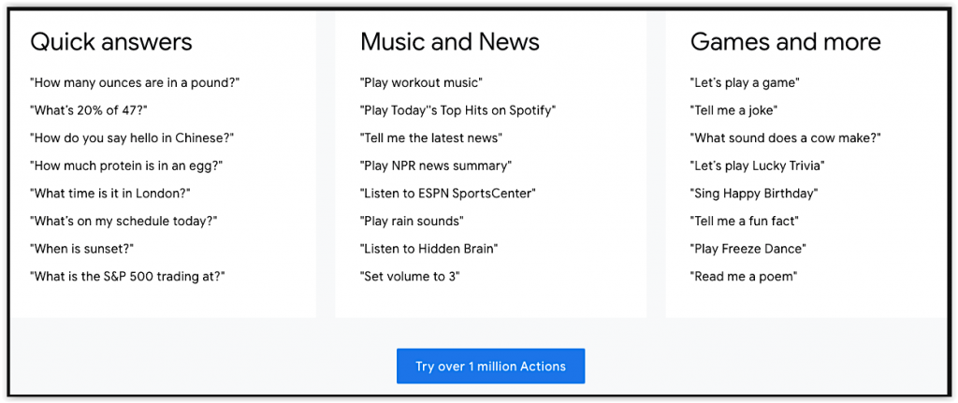Click "Read me a poem" phrase
The width and height of the screenshot is (958, 403).
(x=744, y=277)
